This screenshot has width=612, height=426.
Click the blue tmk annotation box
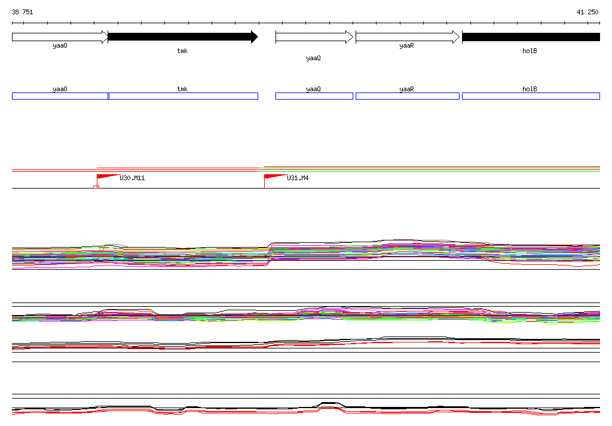coord(183,96)
